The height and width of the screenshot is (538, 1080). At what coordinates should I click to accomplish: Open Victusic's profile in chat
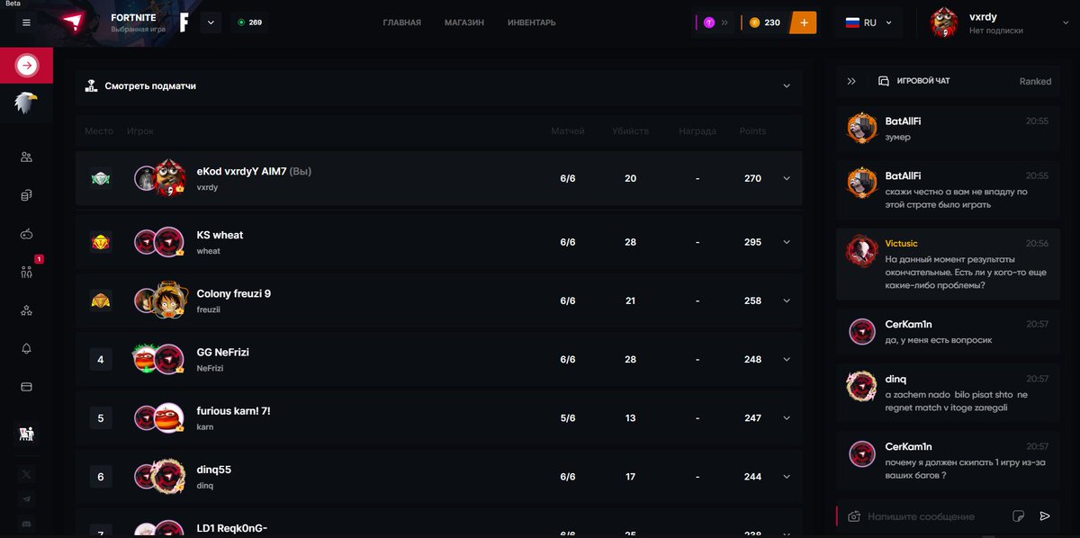[x=901, y=244]
